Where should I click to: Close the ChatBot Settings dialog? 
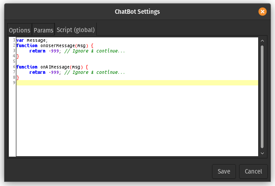263,12
